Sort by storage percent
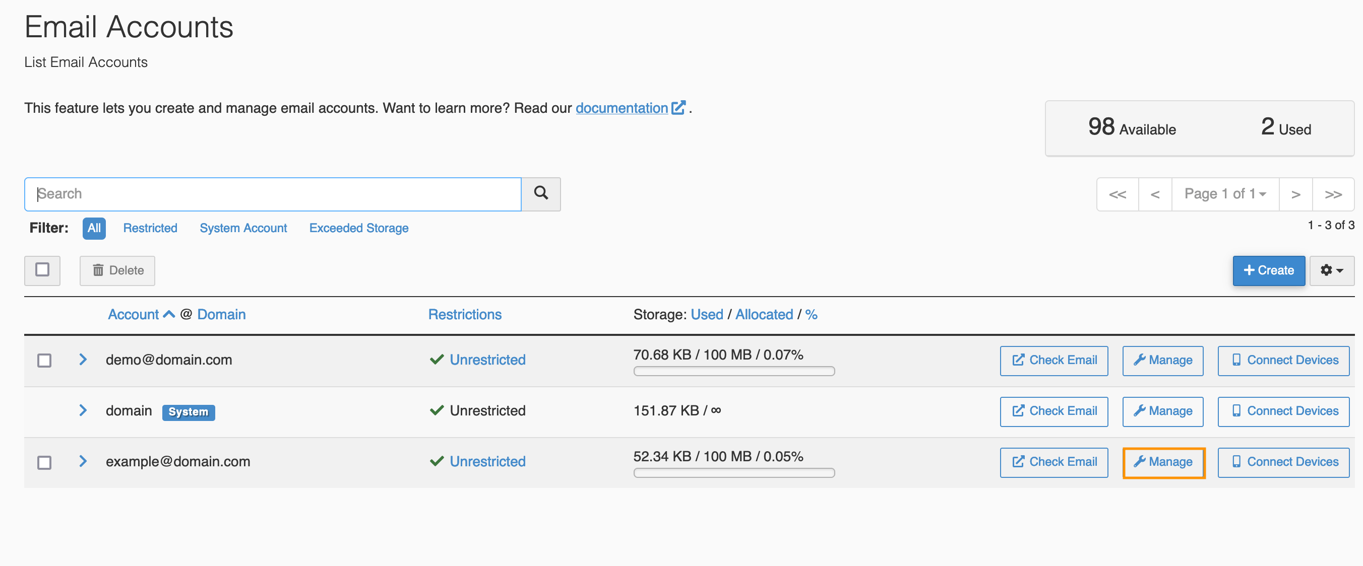The width and height of the screenshot is (1363, 566). click(811, 314)
